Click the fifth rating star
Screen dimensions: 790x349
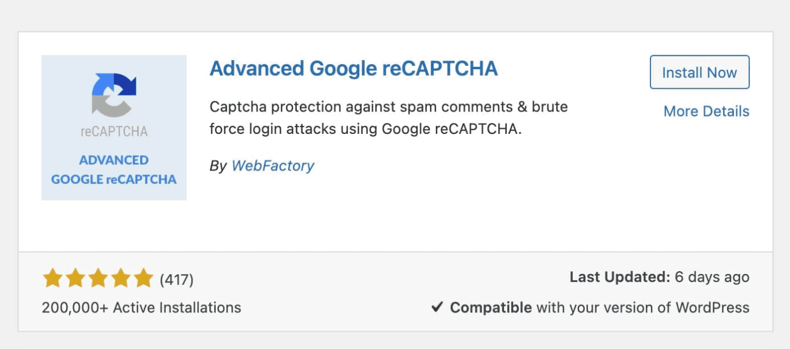point(143,279)
